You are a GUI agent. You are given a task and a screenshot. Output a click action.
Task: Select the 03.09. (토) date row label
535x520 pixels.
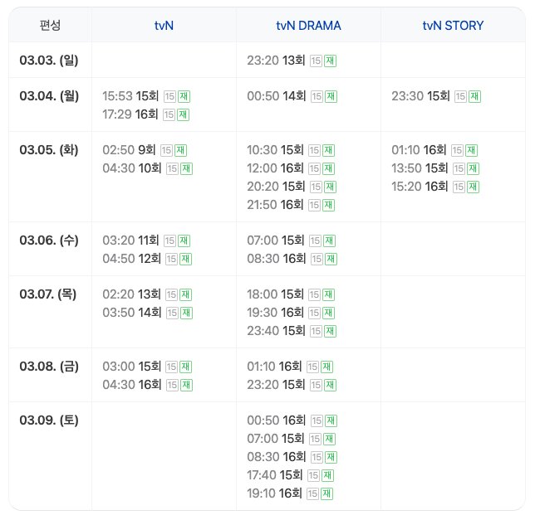[x=49, y=420]
